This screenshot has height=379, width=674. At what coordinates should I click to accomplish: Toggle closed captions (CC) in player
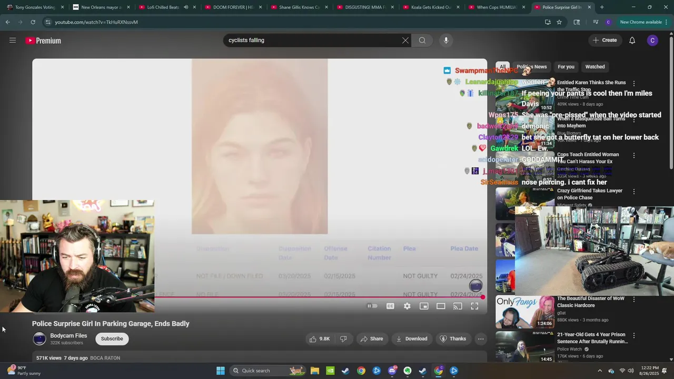click(390, 306)
